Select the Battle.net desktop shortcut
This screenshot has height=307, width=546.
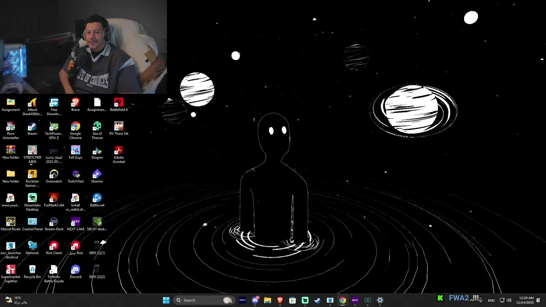pos(97,200)
